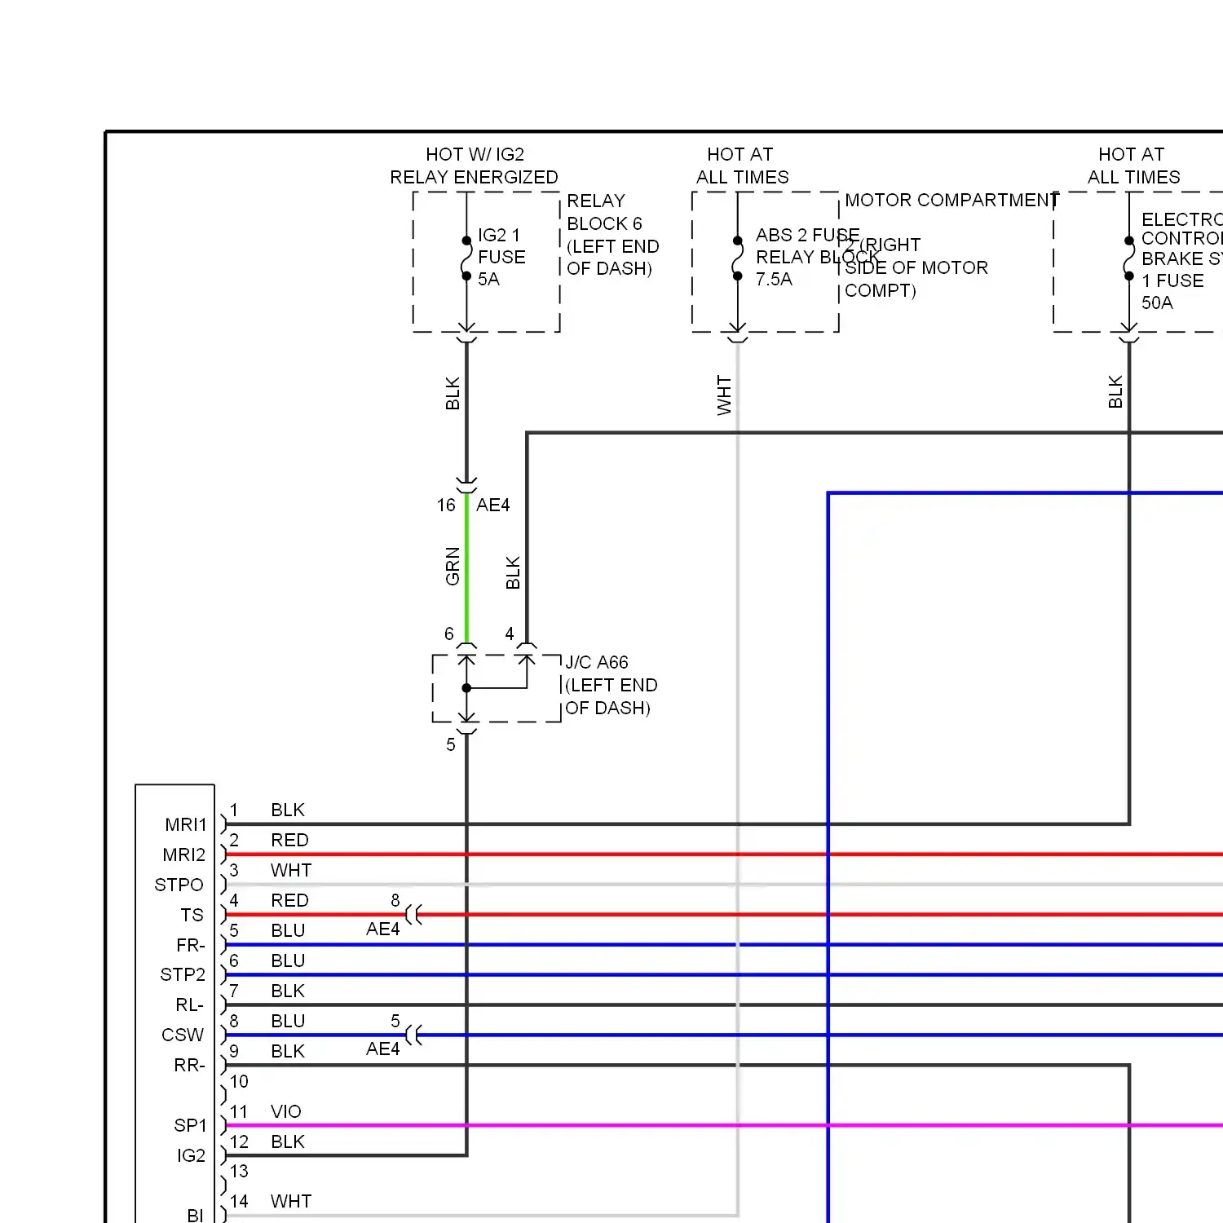The height and width of the screenshot is (1223, 1223).
Task: Select 'WHT' wire label on pin 14
Action: coord(291,1202)
